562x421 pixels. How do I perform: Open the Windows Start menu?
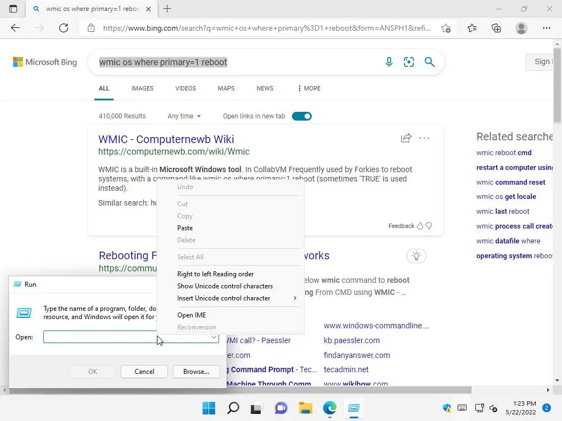coord(209,408)
